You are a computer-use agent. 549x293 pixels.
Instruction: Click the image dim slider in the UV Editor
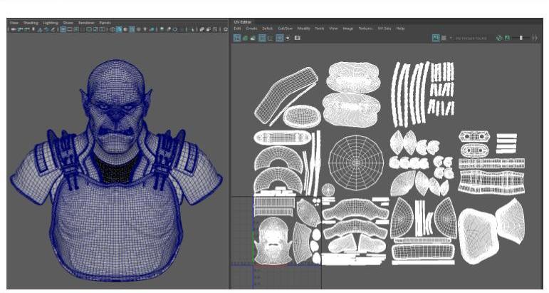[521, 38]
